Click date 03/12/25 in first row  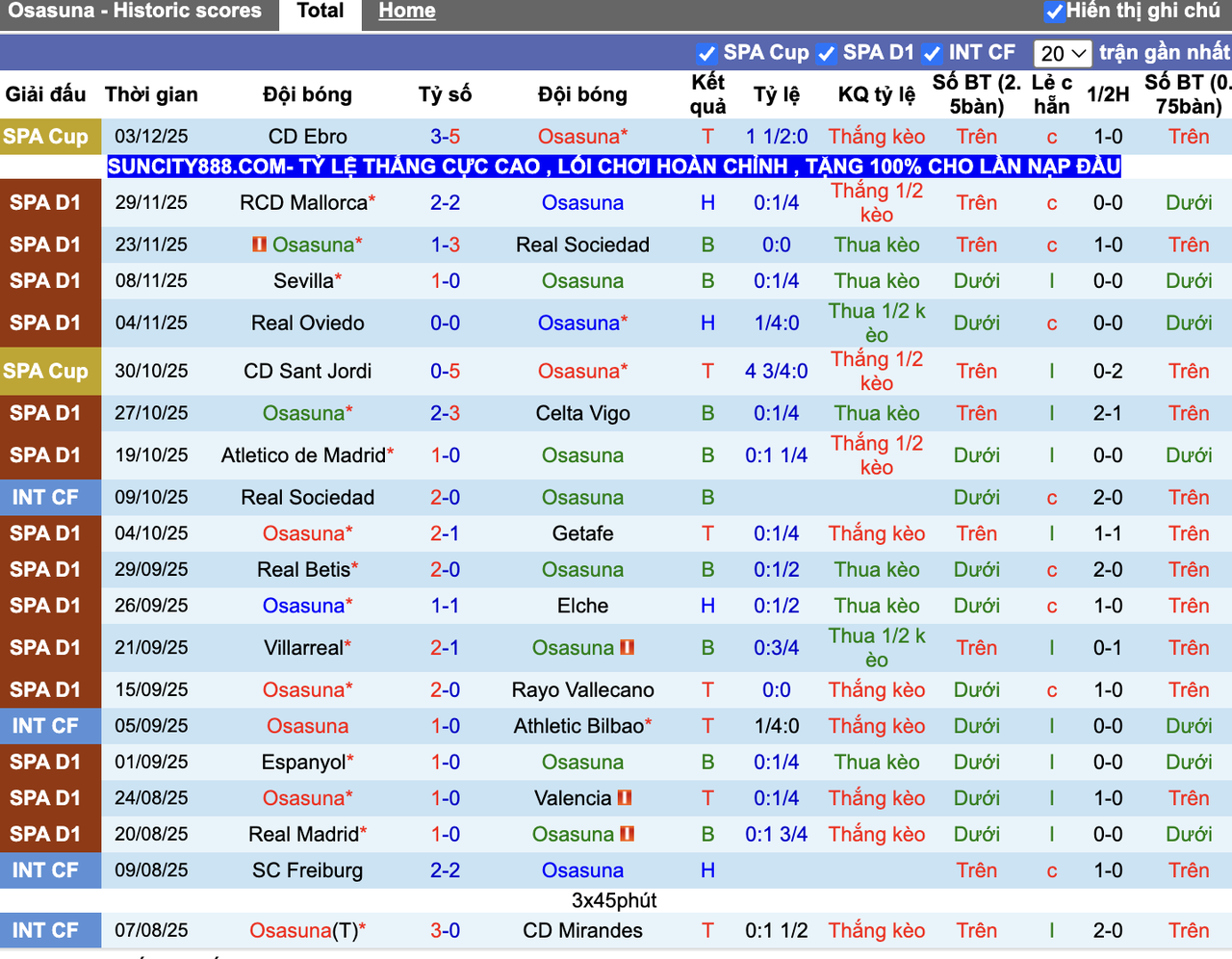[x=151, y=137]
